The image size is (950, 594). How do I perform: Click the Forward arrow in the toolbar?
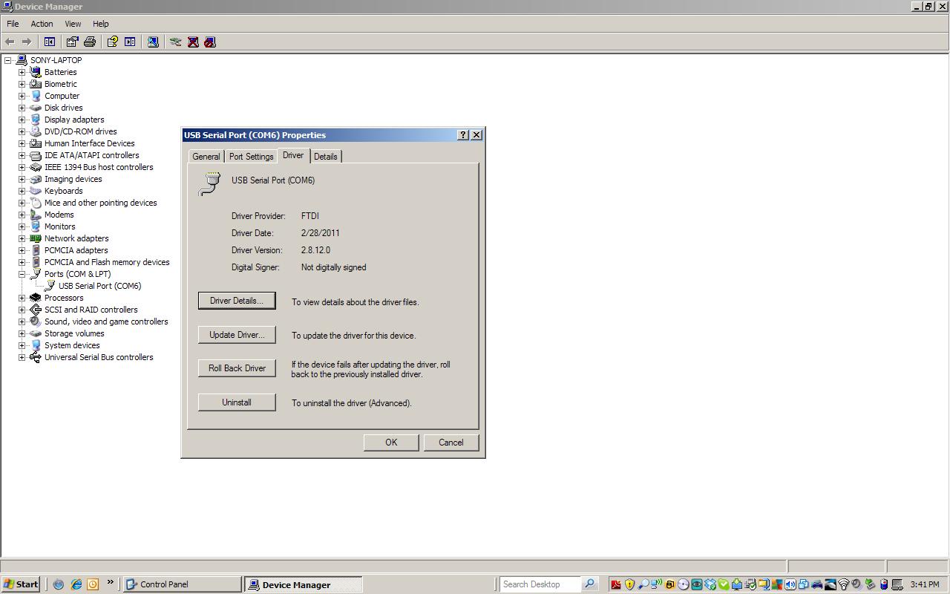(27, 42)
